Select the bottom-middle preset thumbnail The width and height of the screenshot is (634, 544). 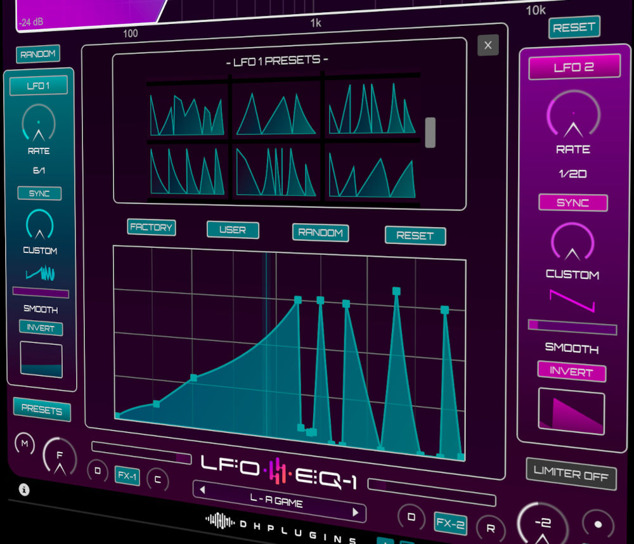pyautogui.click(x=276, y=171)
